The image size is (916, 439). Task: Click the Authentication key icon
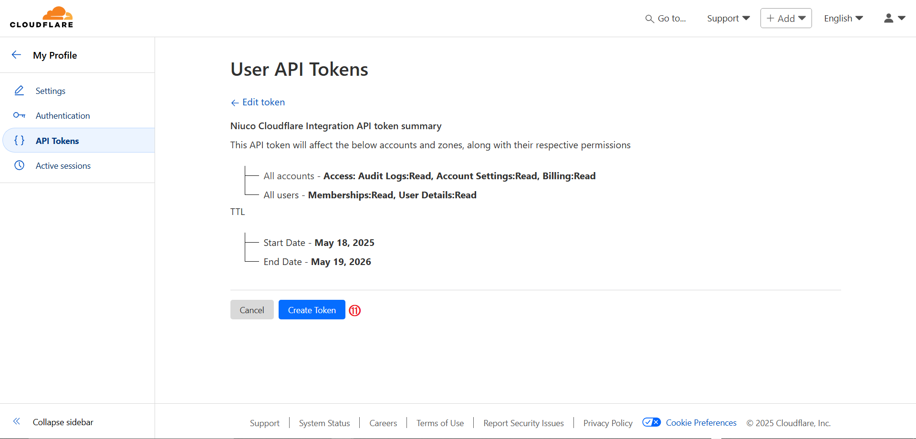[x=19, y=115]
